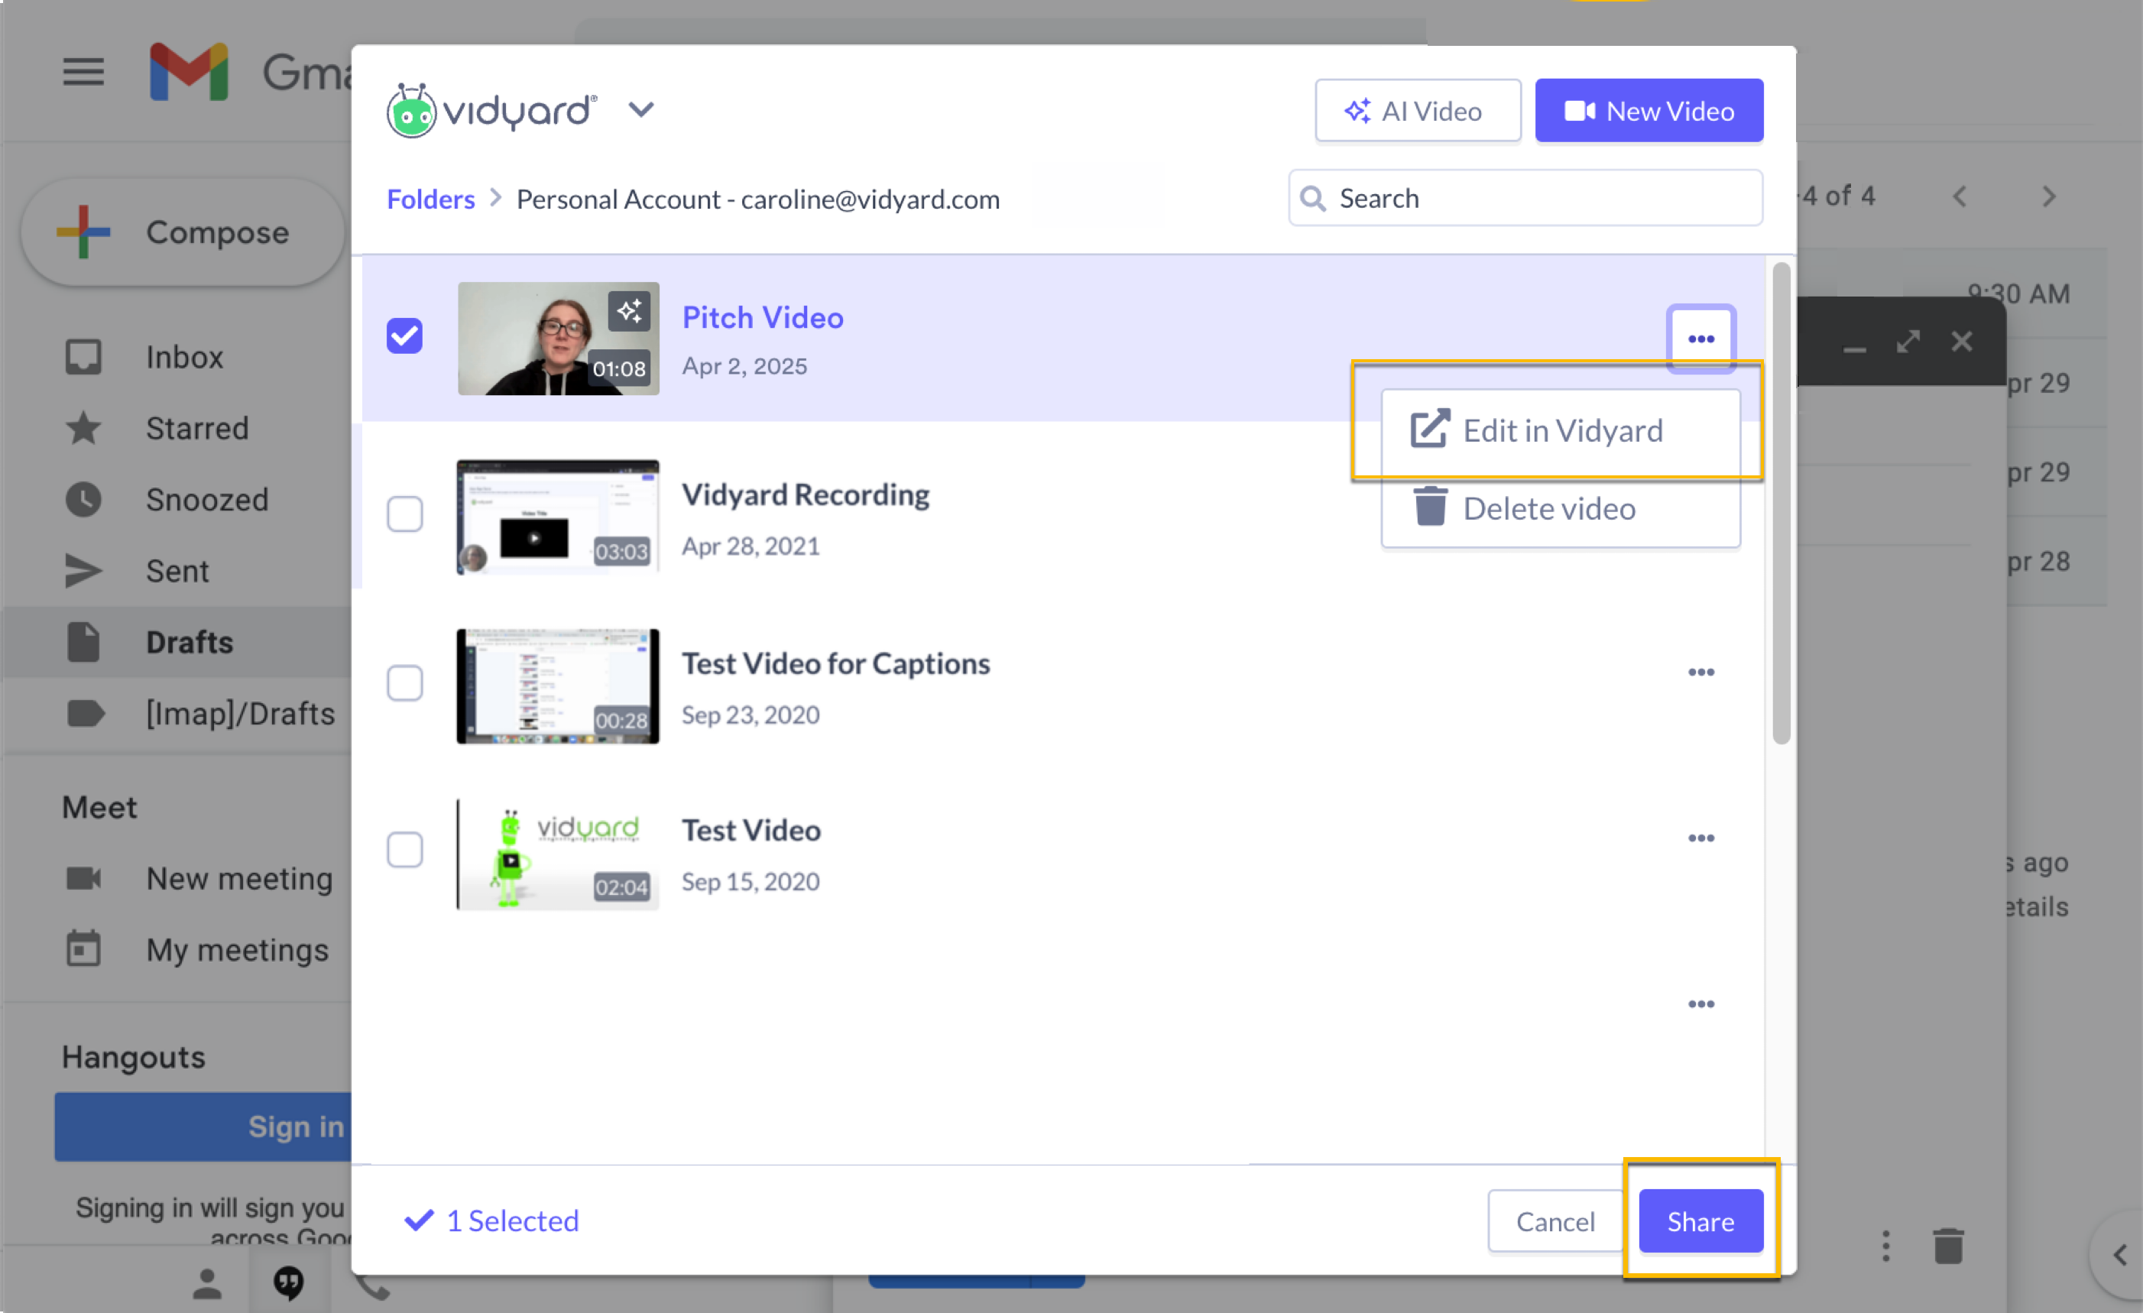
Task: Choose Delete video from the menu
Action: click(x=1561, y=509)
